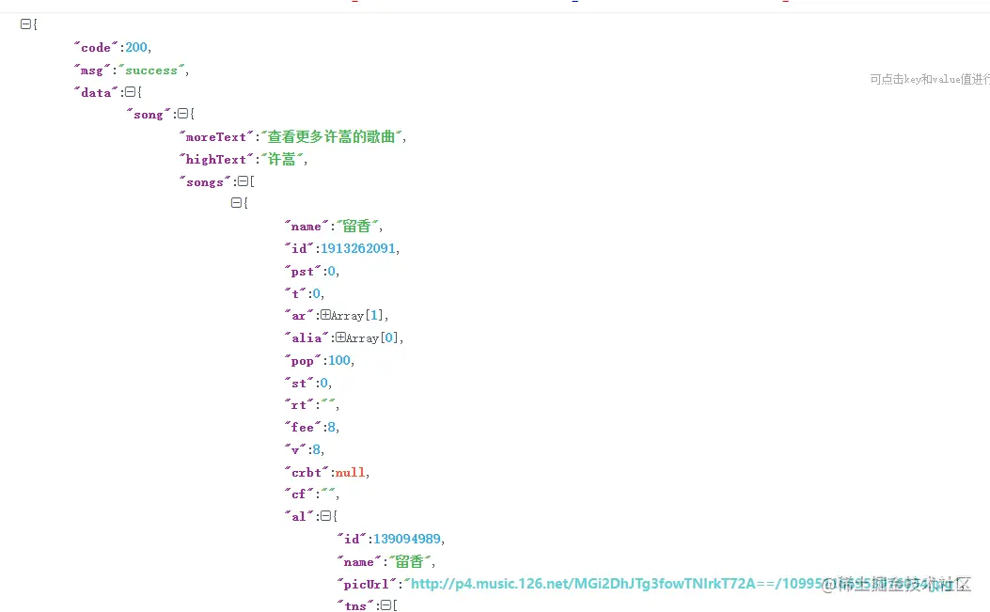Viewport: 990px width, 612px height.
Task: Click the song id value 1913262091
Action: coord(358,248)
